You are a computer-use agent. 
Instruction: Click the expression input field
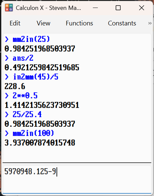(x=77, y=180)
